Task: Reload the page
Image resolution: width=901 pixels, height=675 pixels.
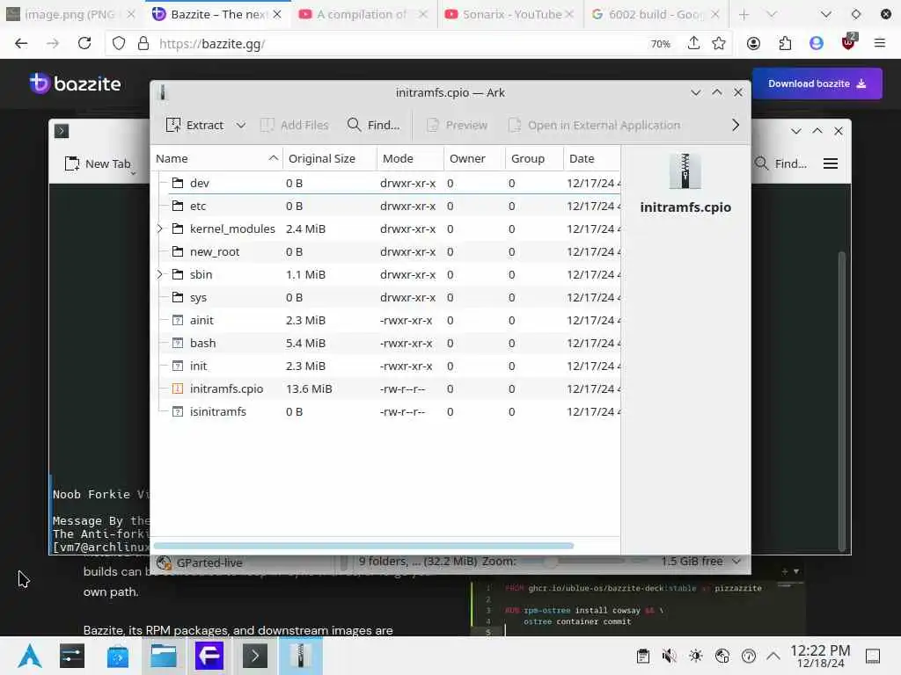Action: (x=84, y=44)
